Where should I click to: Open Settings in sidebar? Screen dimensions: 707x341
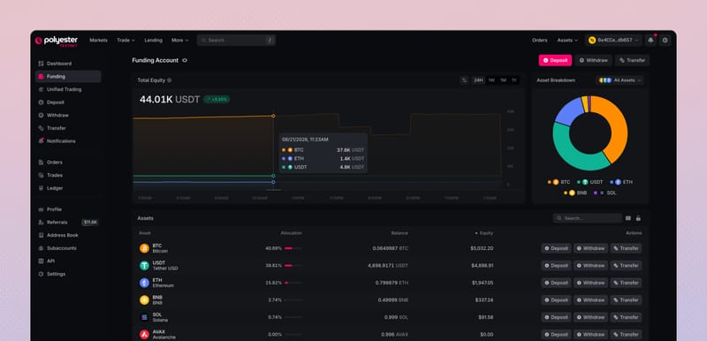point(68,274)
